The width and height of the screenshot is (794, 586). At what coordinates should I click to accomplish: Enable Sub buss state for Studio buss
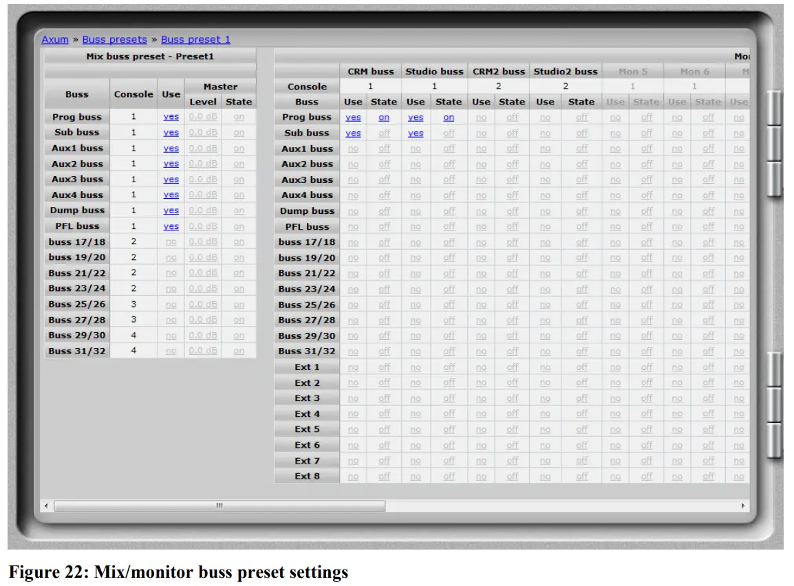click(x=448, y=132)
